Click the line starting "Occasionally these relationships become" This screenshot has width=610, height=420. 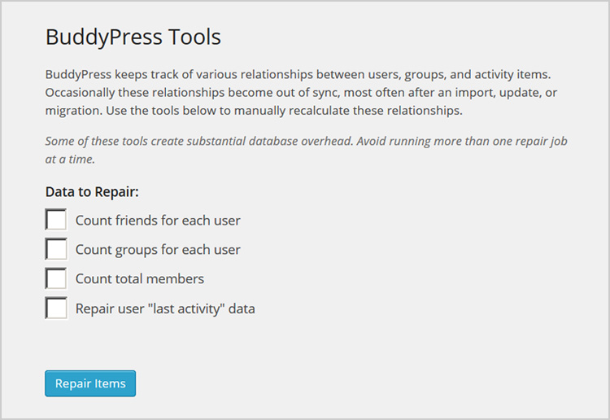(x=301, y=93)
